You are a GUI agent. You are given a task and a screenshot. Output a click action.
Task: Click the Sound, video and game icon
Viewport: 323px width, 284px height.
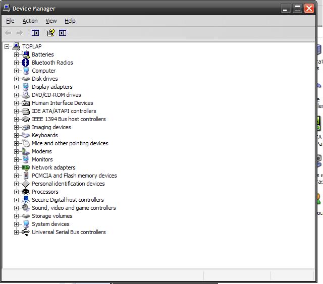click(26, 208)
